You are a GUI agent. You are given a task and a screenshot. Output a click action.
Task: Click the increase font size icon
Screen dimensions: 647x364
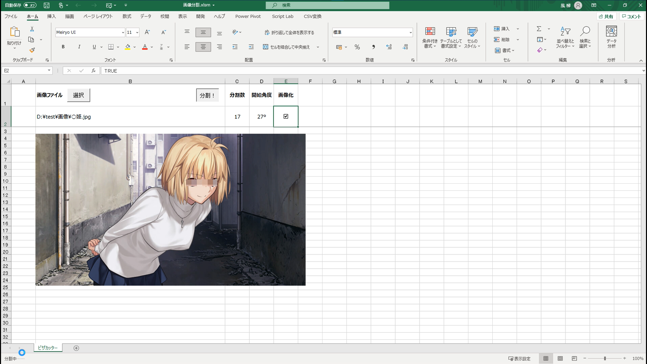(x=147, y=32)
